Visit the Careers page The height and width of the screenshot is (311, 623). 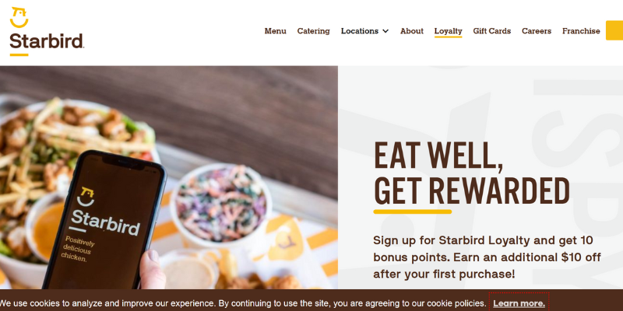pyautogui.click(x=537, y=31)
